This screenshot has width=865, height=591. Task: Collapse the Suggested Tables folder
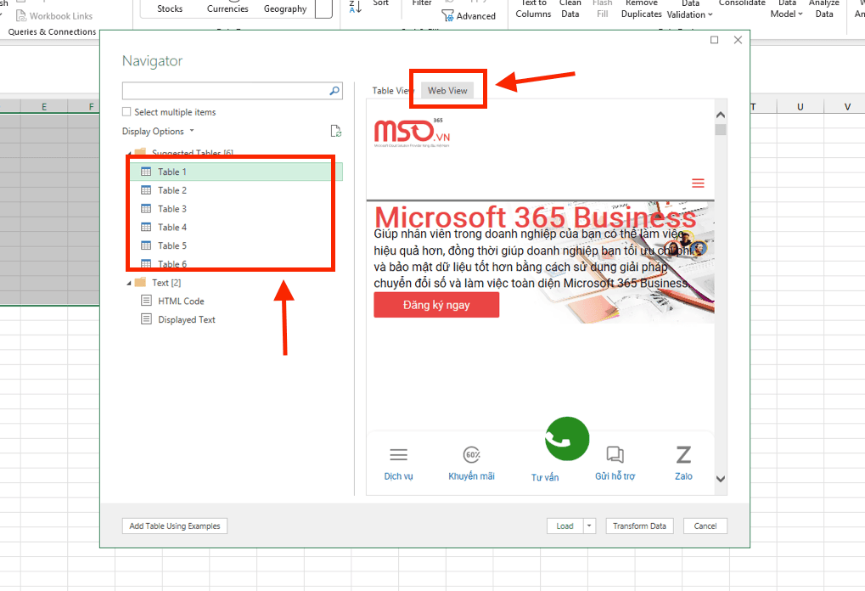pyautogui.click(x=129, y=154)
